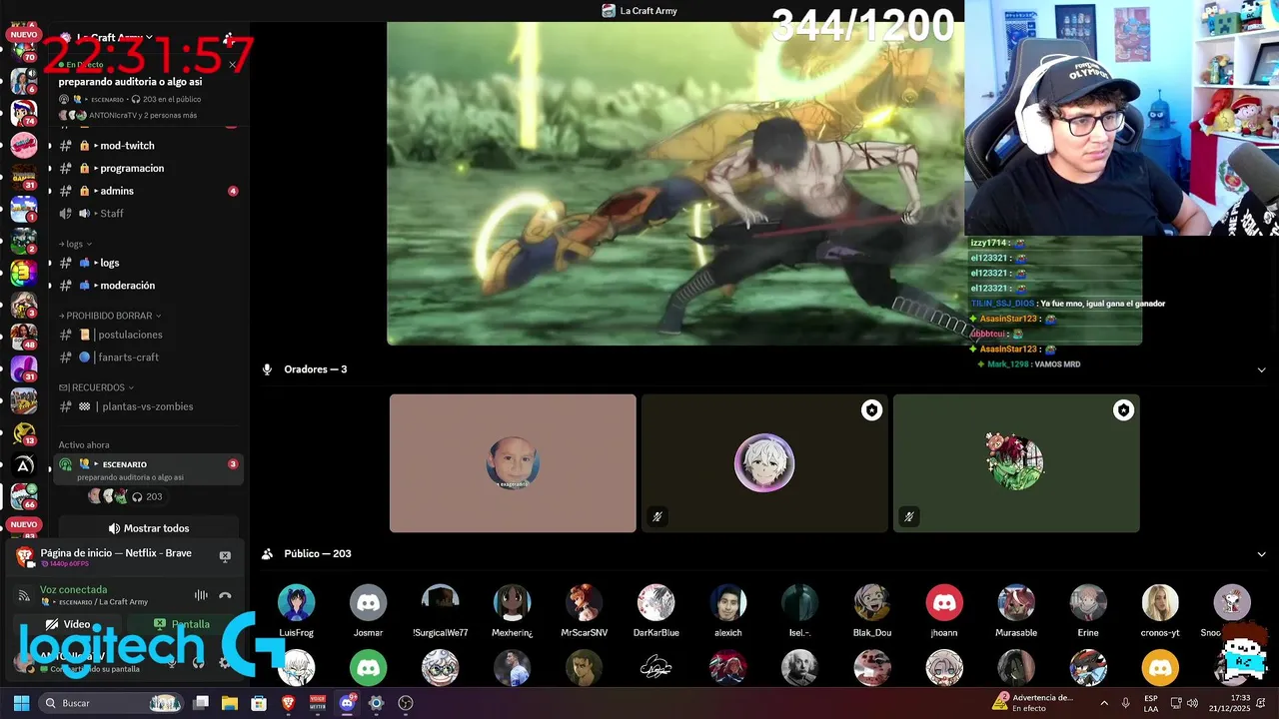Image resolution: width=1279 pixels, height=719 pixels.
Task: Open Blak_Dou's audience avatar
Action: point(871,602)
